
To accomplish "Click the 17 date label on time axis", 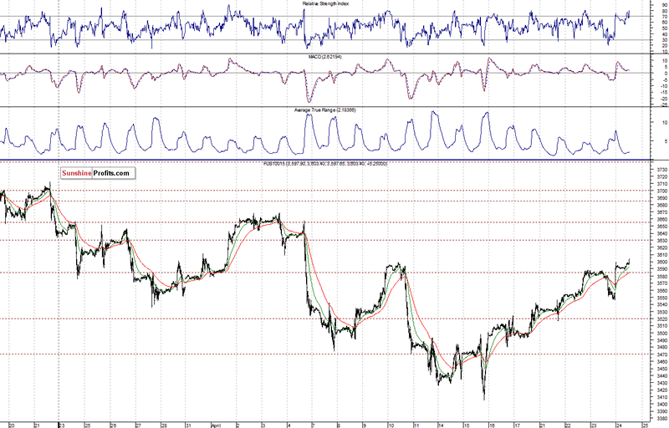I will tap(517, 425).
